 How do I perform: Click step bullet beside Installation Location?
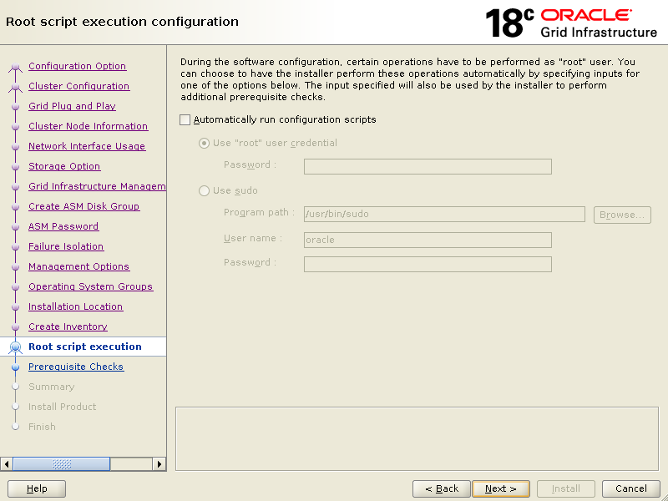(x=15, y=306)
